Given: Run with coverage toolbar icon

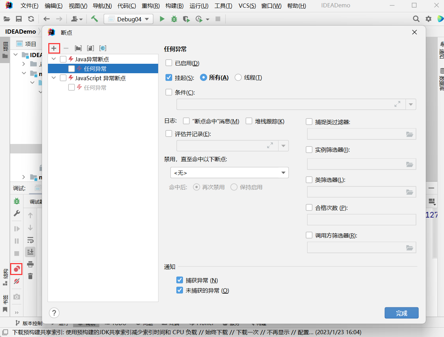Looking at the screenshot, I should click(186, 19).
